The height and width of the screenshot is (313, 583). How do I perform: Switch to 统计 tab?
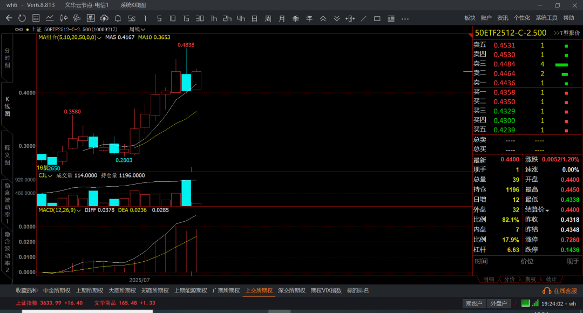(x=551, y=279)
